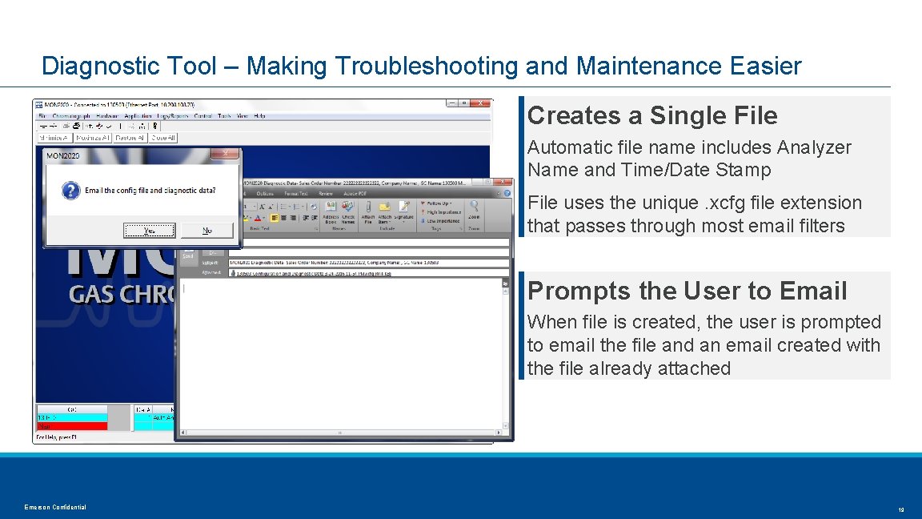Image resolution: width=922 pixels, height=519 pixels.
Task: Click the Shrink Font icon
Action: point(271,207)
